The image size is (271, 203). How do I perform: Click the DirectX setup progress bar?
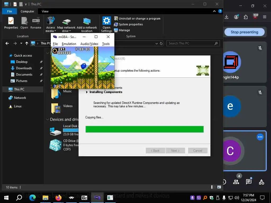click(144, 129)
